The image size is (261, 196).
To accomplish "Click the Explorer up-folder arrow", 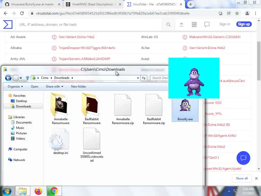I will (28, 78).
